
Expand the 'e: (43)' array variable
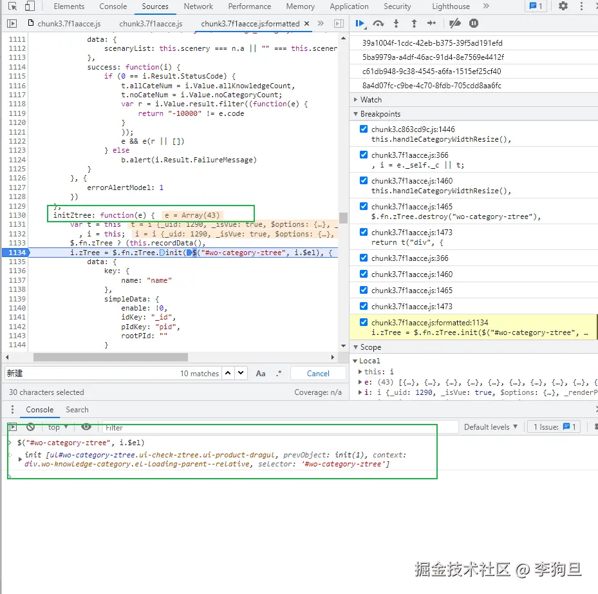360,382
